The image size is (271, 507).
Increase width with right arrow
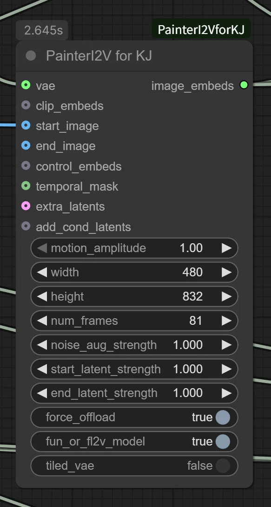click(226, 273)
